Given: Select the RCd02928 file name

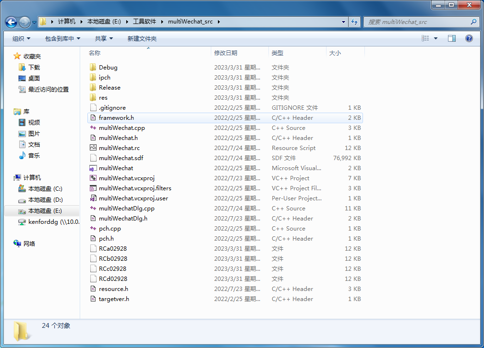Looking at the screenshot, I should (x=113, y=278).
